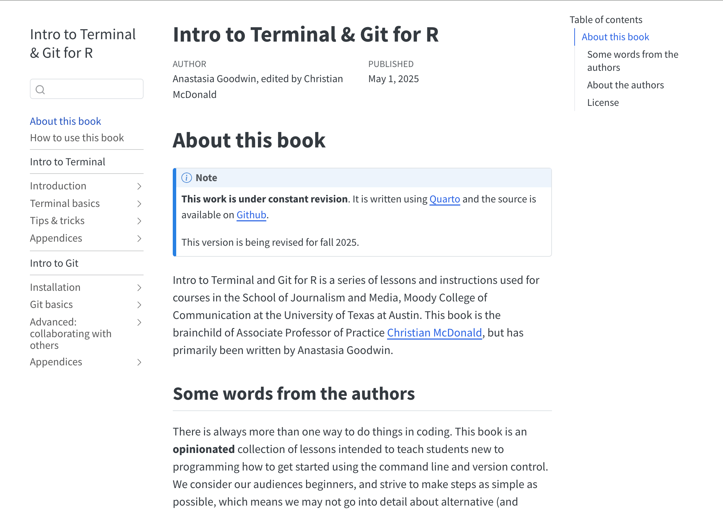The height and width of the screenshot is (509, 723).
Task: Expand the Git basics section
Action: (139, 305)
